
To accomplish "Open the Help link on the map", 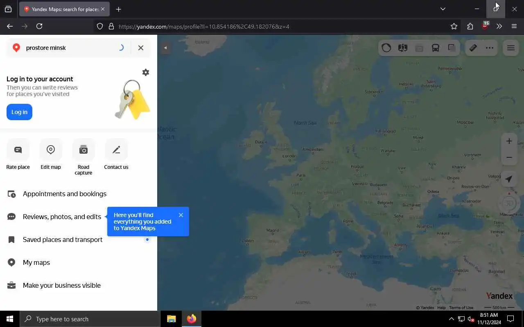I will pos(441,307).
